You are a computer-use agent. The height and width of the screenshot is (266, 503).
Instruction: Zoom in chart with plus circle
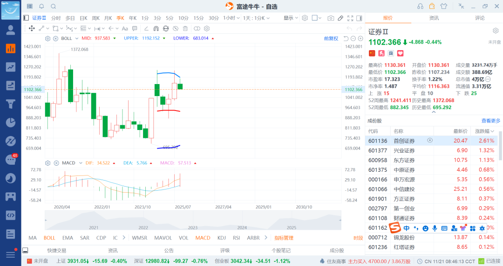pyautogui.click(x=360, y=39)
